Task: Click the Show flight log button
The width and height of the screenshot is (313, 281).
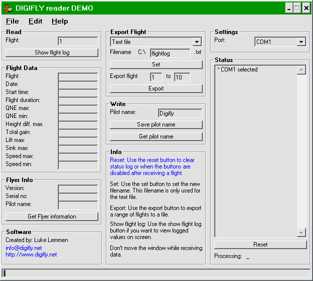Action: tap(52, 52)
